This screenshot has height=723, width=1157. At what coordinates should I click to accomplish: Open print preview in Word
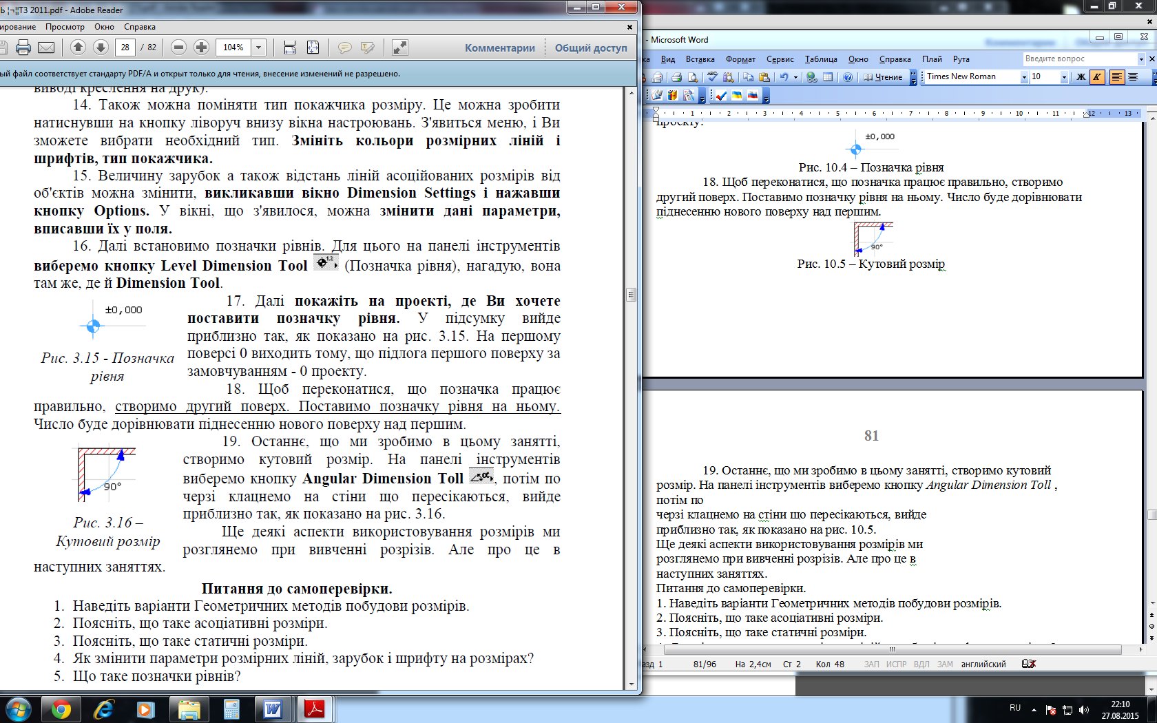click(x=693, y=77)
